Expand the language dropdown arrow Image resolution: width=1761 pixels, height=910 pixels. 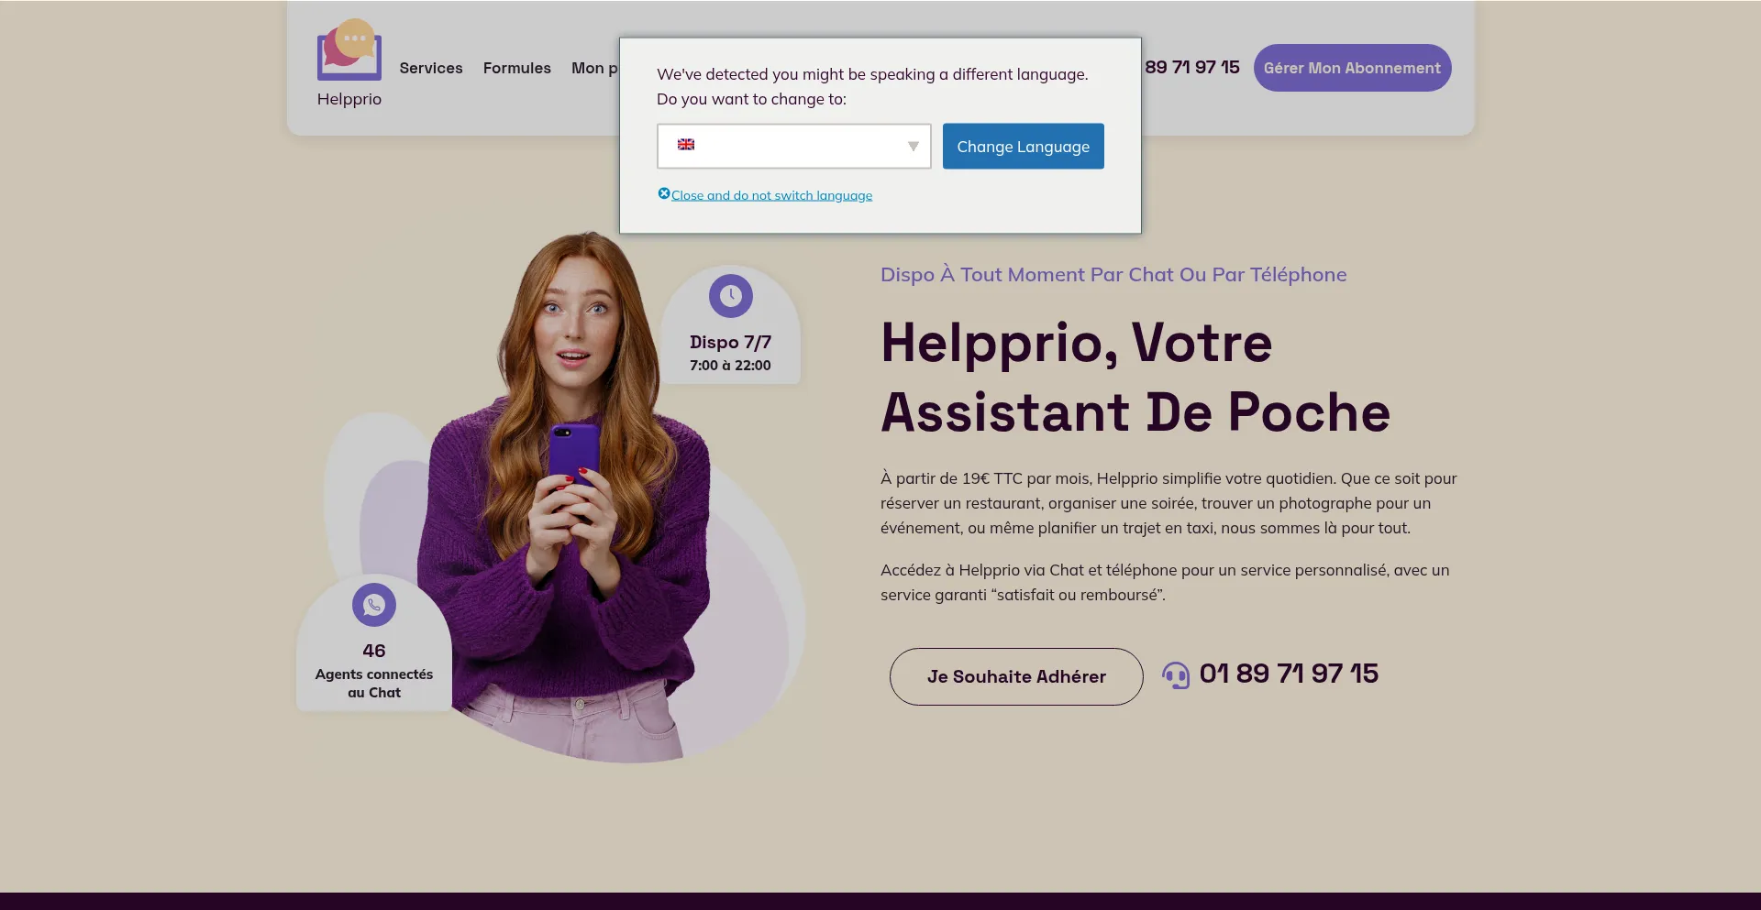pos(913,147)
